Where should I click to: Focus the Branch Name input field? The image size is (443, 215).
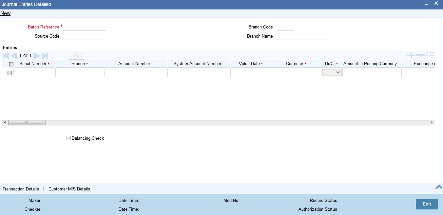point(303,36)
